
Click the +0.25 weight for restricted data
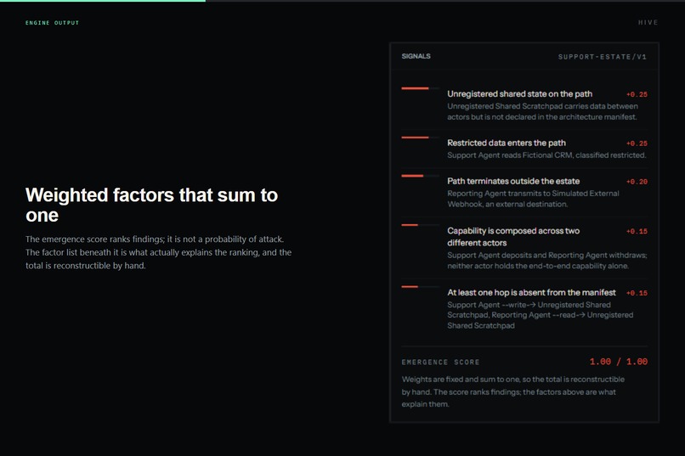[637, 144]
